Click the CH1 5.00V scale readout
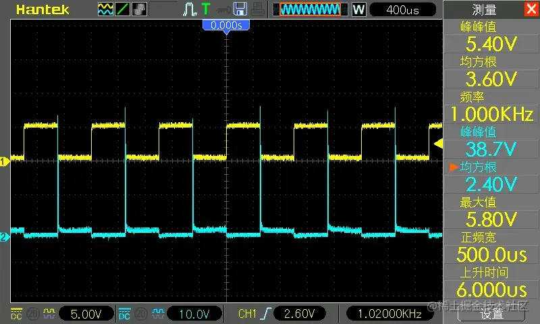Screen dimensions: 540x324 pos(86,314)
